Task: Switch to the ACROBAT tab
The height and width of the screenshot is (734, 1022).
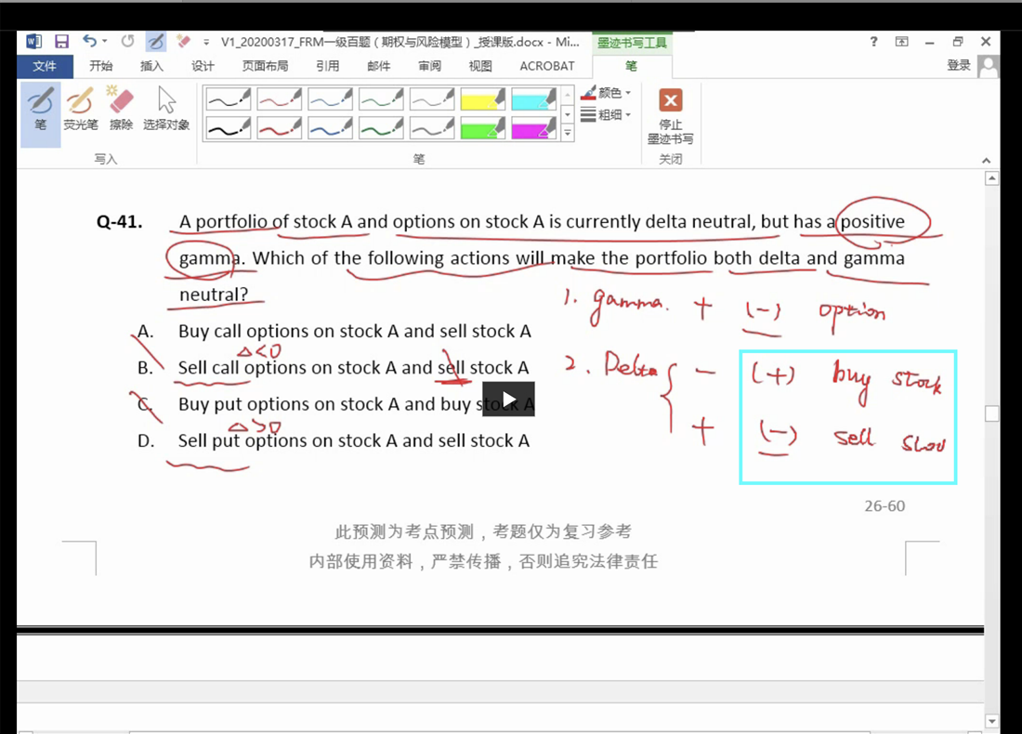Action: click(547, 66)
